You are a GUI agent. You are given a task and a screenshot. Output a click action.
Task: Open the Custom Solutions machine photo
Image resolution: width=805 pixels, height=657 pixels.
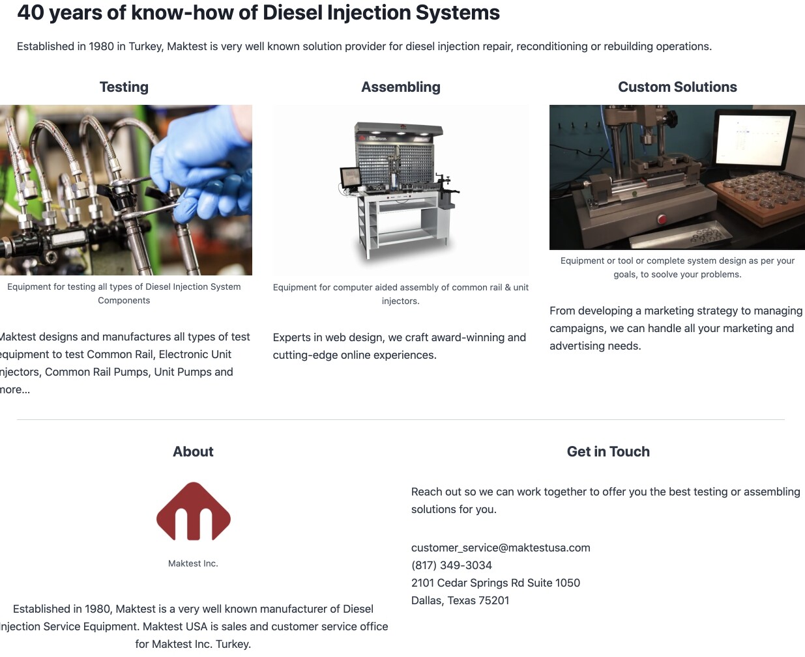(x=677, y=177)
